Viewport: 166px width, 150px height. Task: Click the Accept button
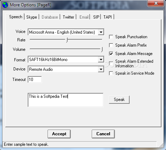point(59,134)
